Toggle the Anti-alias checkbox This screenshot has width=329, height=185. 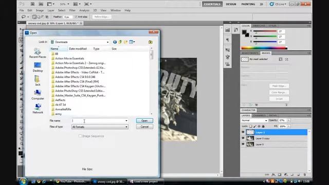[x=76, y=17]
